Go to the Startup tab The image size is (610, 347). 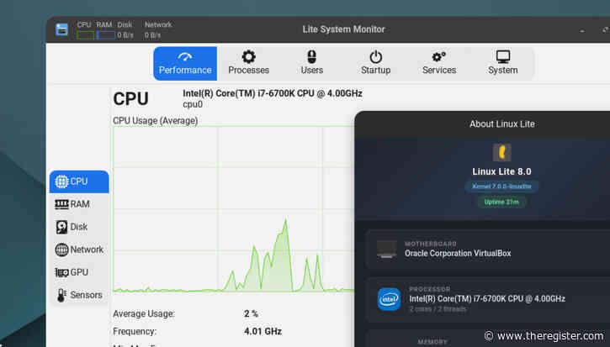click(x=375, y=64)
